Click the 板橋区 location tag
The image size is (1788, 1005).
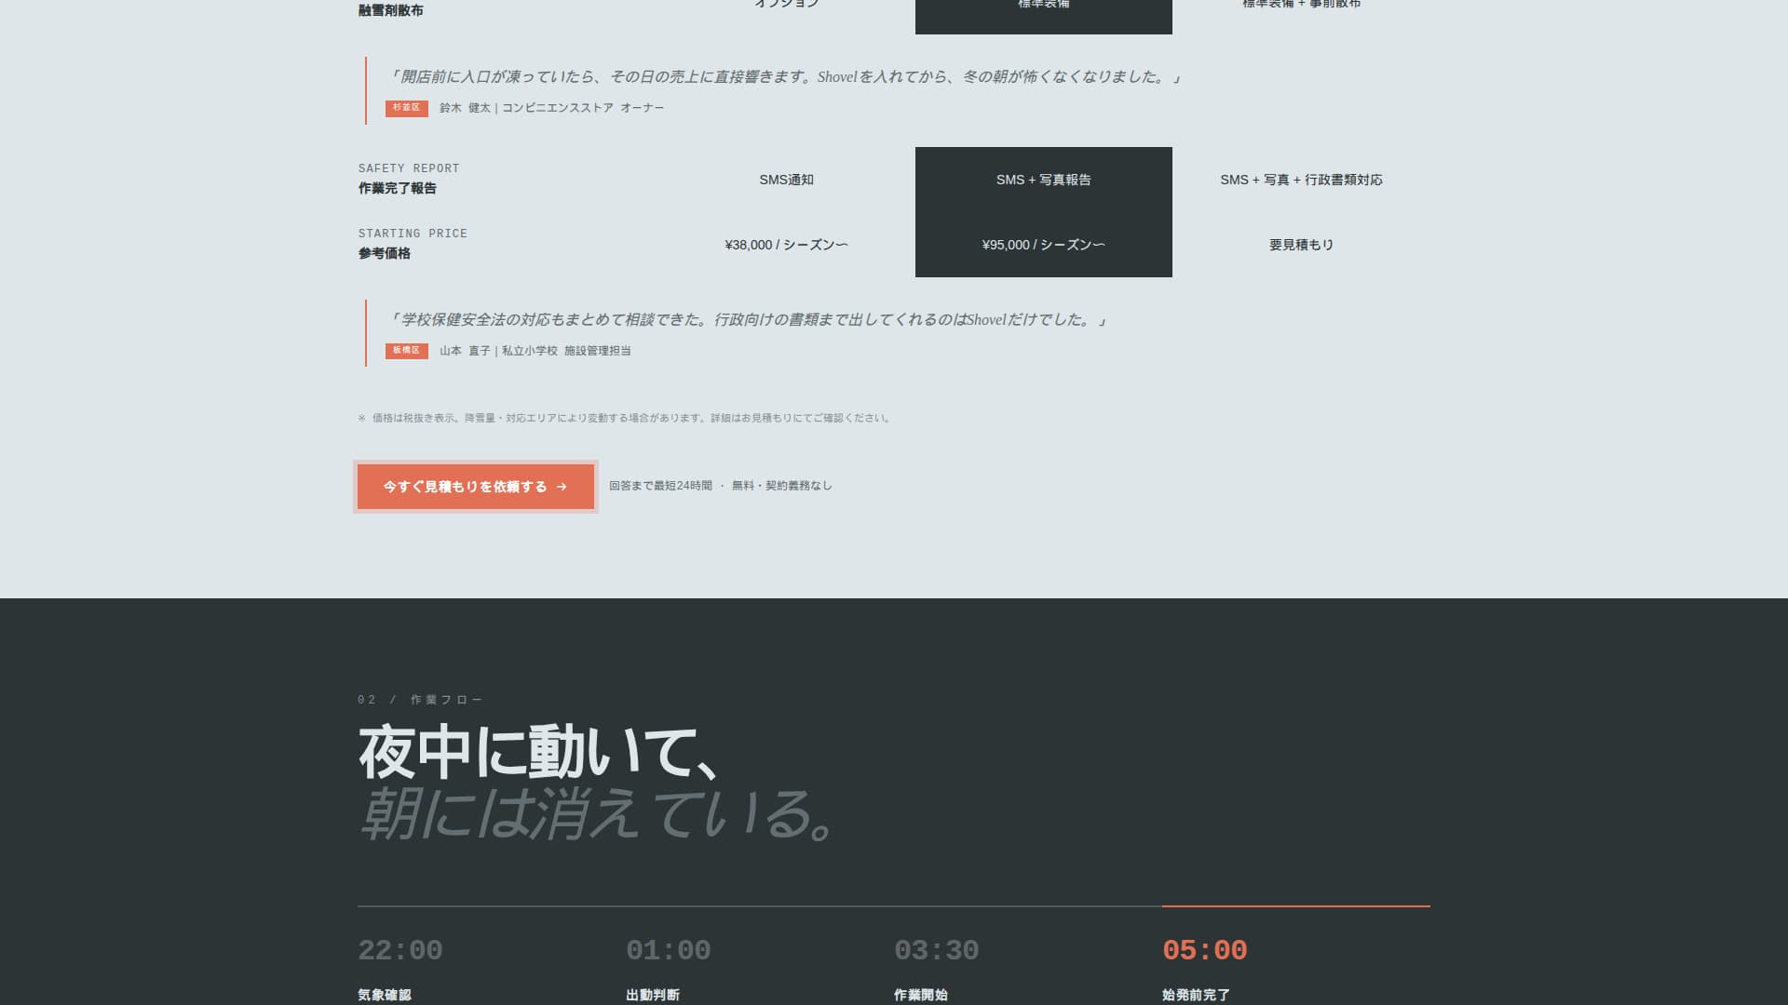pos(407,351)
